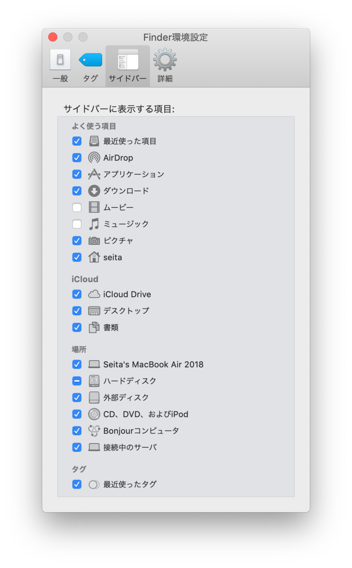Screen dimensions: 352x568
Task: Click the 最近使ったタグ label text
Action: pos(130,484)
